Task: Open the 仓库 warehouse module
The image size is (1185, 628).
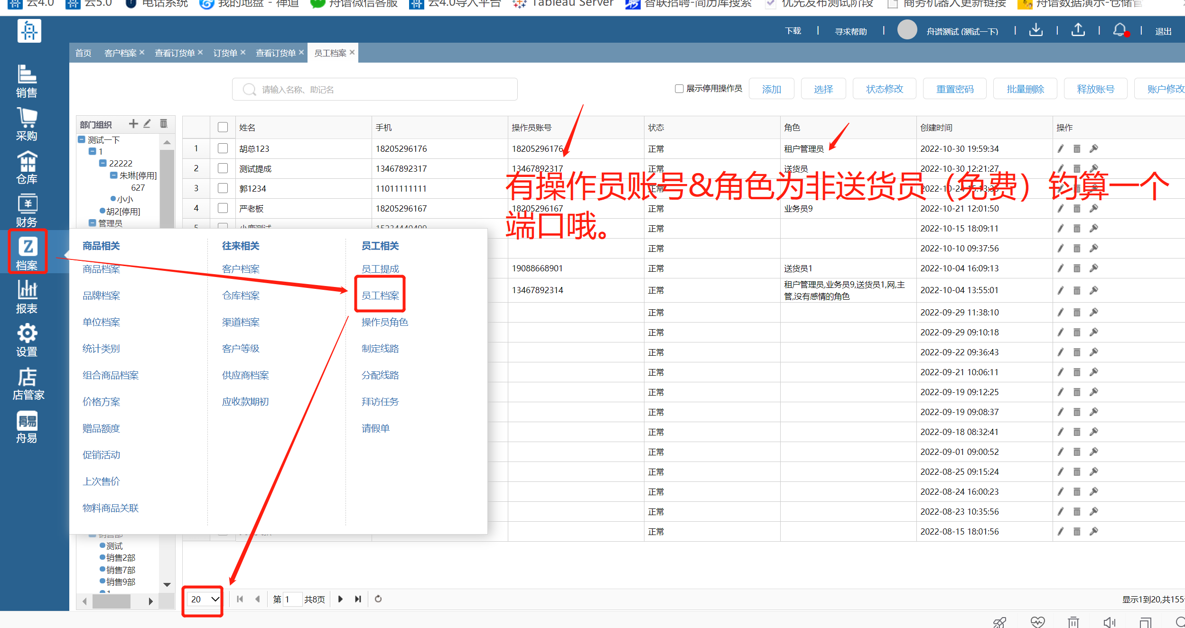Action: [27, 167]
